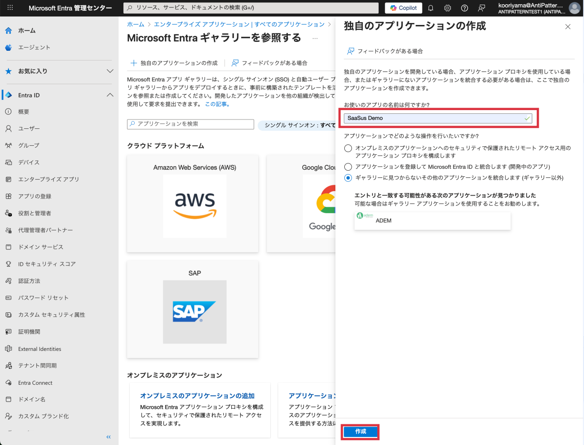The image size is (584, 445).
Task: Open the page ellipsis more menu
Action: pyautogui.click(x=315, y=38)
